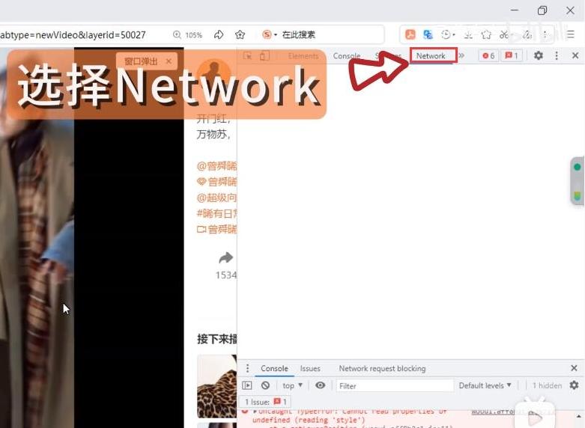
Task: Click the share arrow icon in address bar
Action: [219, 34]
